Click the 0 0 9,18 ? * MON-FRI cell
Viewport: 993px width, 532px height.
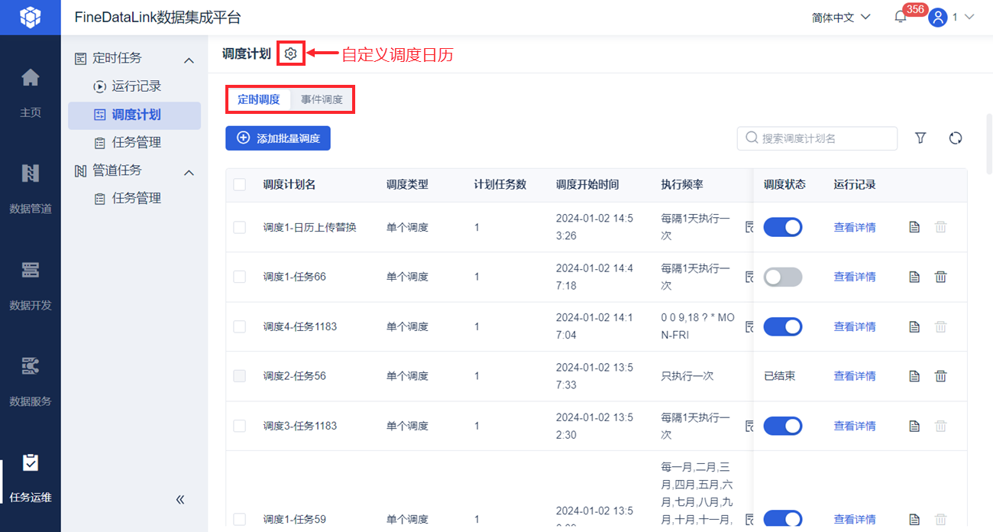pyautogui.click(x=697, y=326)
